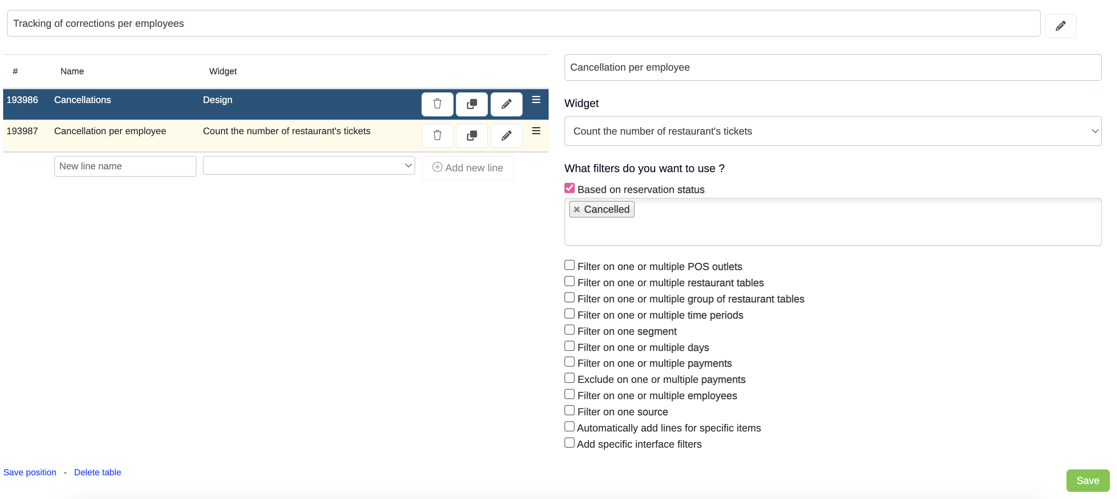Enable Filter on one or multiple employees
The width and height of the screenshot is (1117, 499).
tap(569, 394)
